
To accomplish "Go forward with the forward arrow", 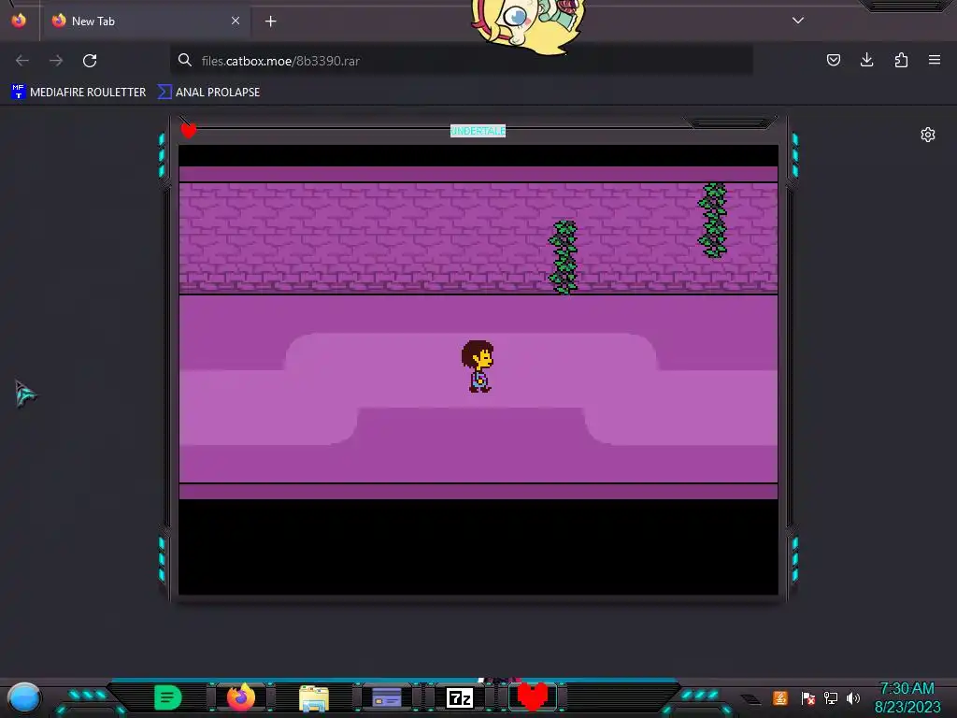I will point(56,61).
